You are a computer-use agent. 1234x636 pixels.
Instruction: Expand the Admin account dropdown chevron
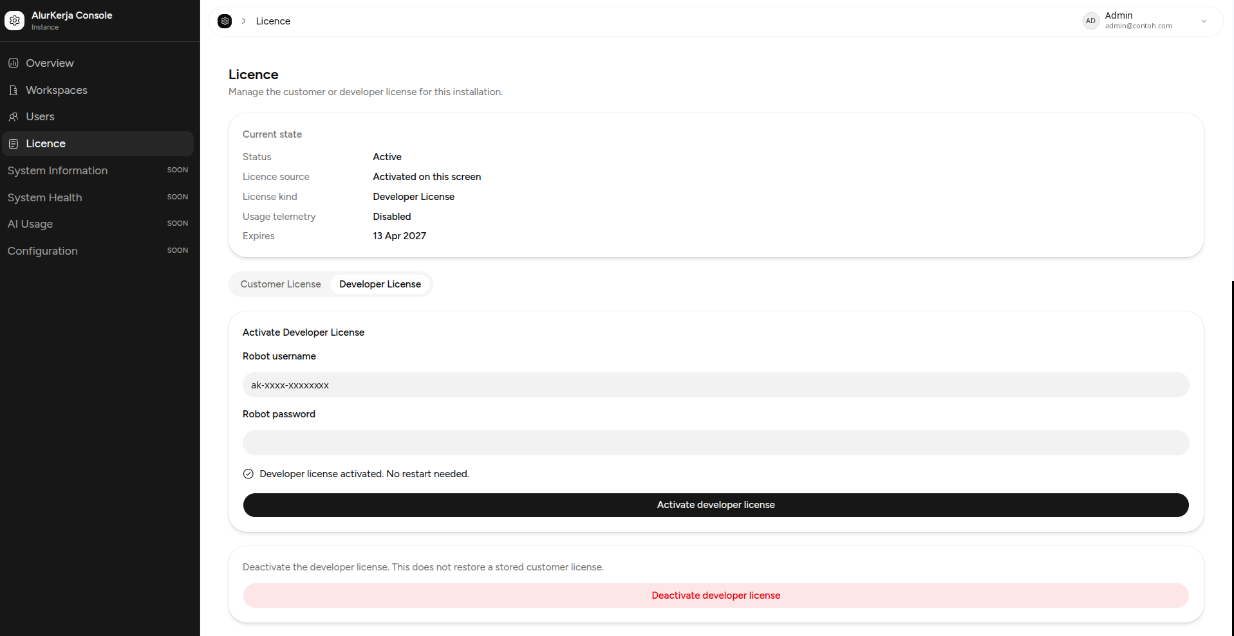(1204, 21)
